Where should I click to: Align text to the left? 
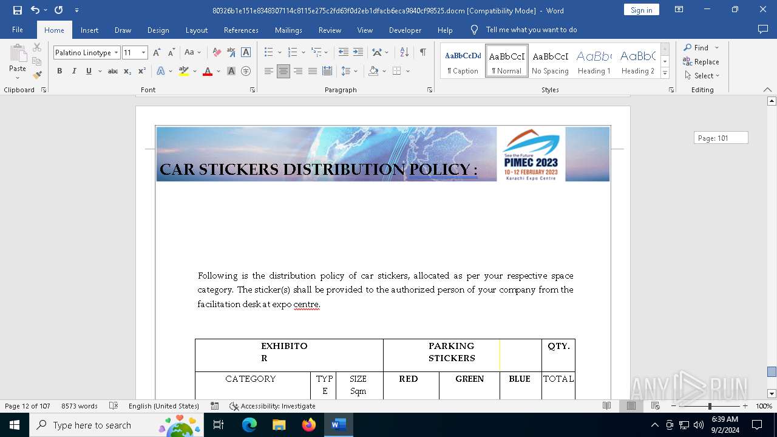tap(269, 71)
